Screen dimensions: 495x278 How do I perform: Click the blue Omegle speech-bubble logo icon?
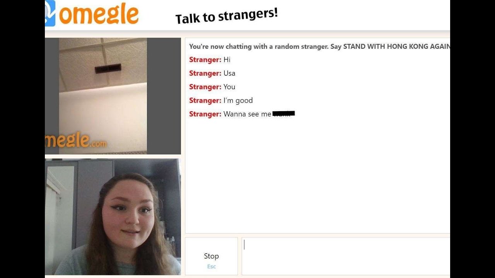50,13
